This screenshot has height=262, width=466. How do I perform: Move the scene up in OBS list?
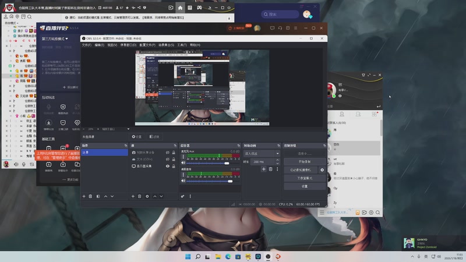pyautogui.click(x=105, y=196)
